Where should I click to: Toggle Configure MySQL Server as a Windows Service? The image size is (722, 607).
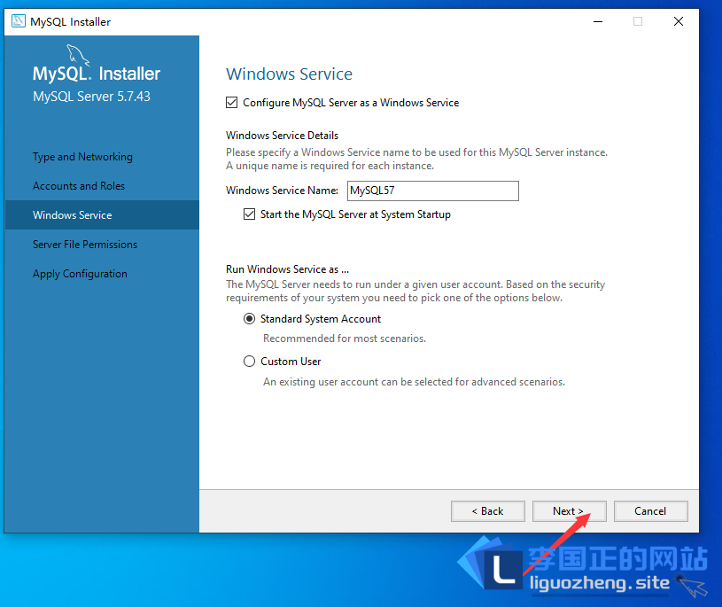(x=231, y=102)
